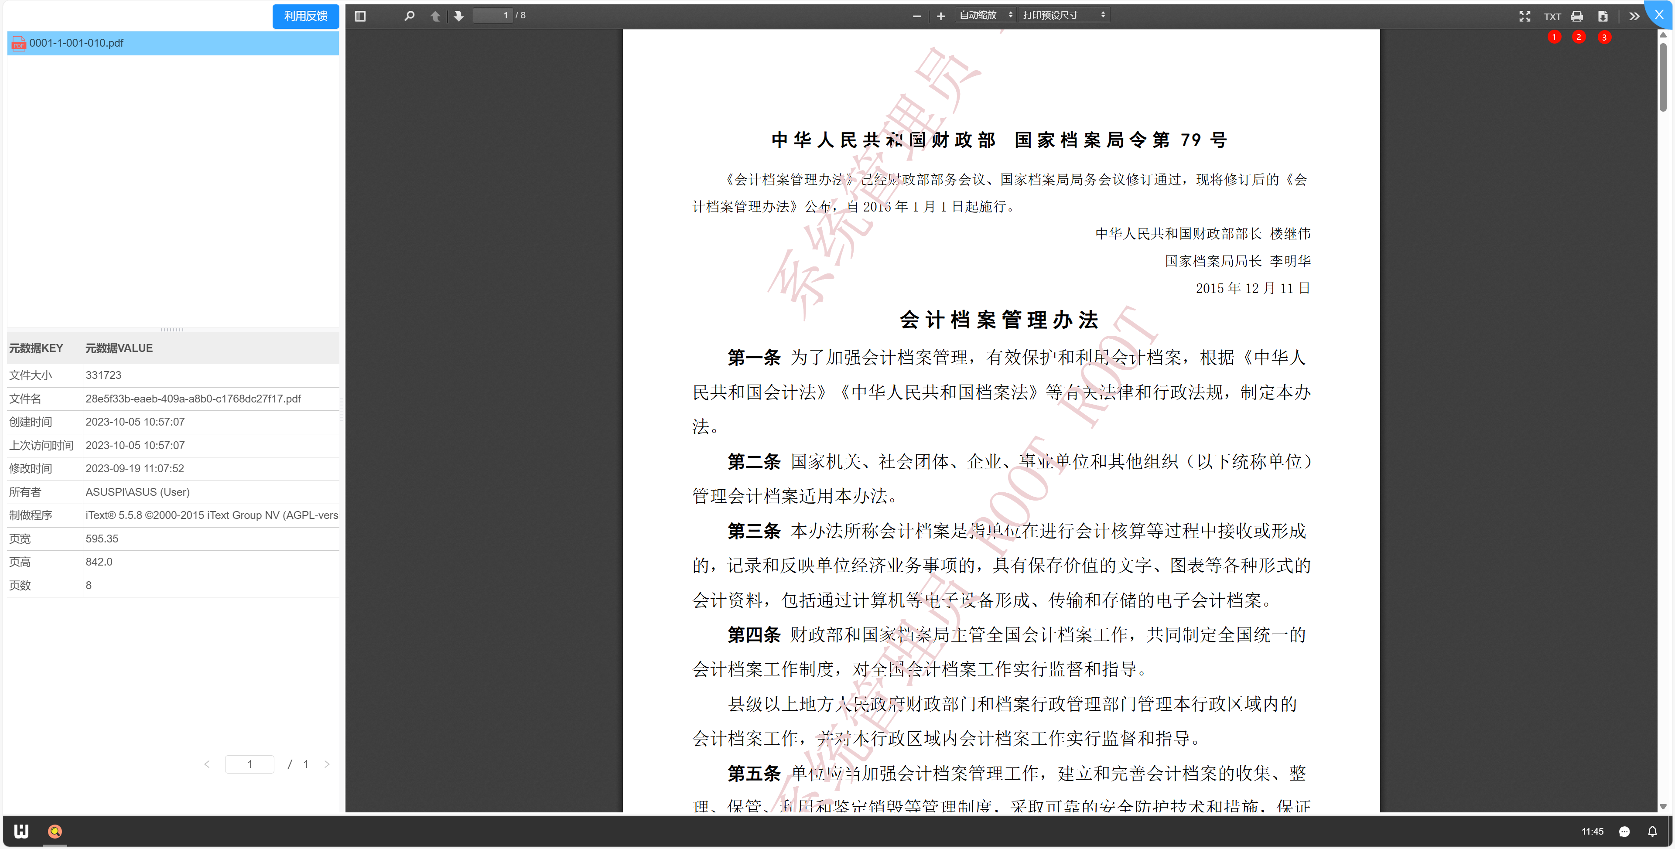Open the 自动缩放 zoom dropdown

[x=984, y=15]
